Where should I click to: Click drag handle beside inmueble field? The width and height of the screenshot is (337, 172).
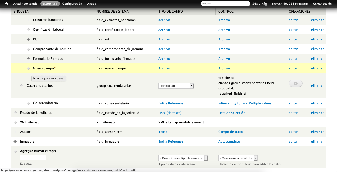click(x=15, y=142)
